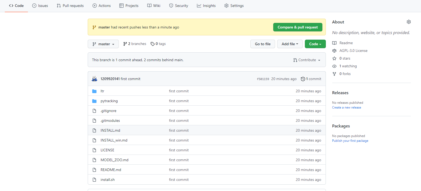Click the README.md file icon

click(94, 170)
